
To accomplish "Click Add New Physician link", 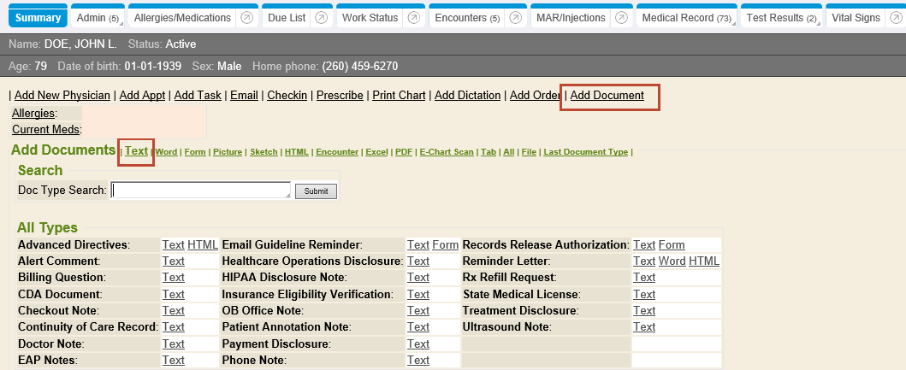I will 62,96.
